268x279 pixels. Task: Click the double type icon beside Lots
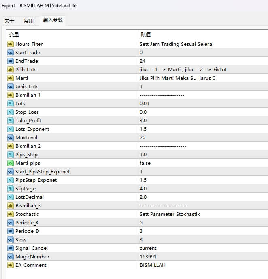(10, 103)
